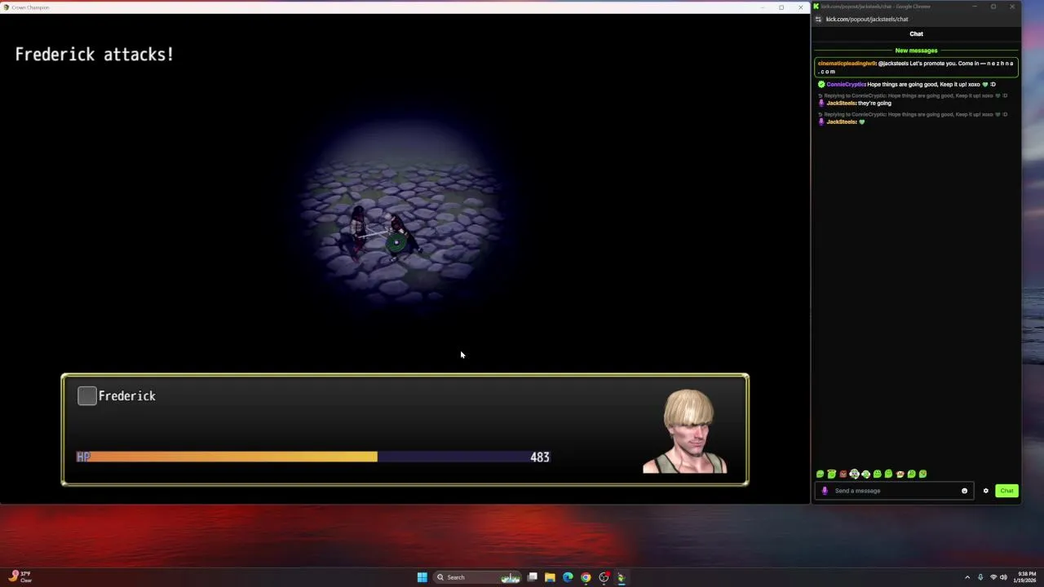
Task: Click the microphone icon in system tray
Action: [x=980, y=577]
